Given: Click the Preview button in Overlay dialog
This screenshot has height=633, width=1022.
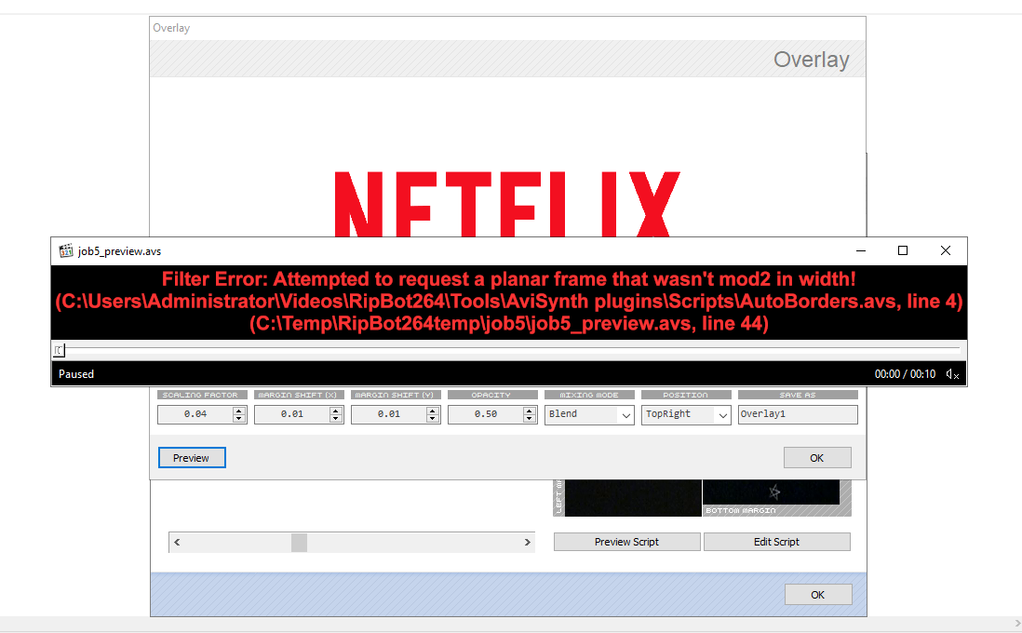Looking at the screenshot, I should pos(192,458).
